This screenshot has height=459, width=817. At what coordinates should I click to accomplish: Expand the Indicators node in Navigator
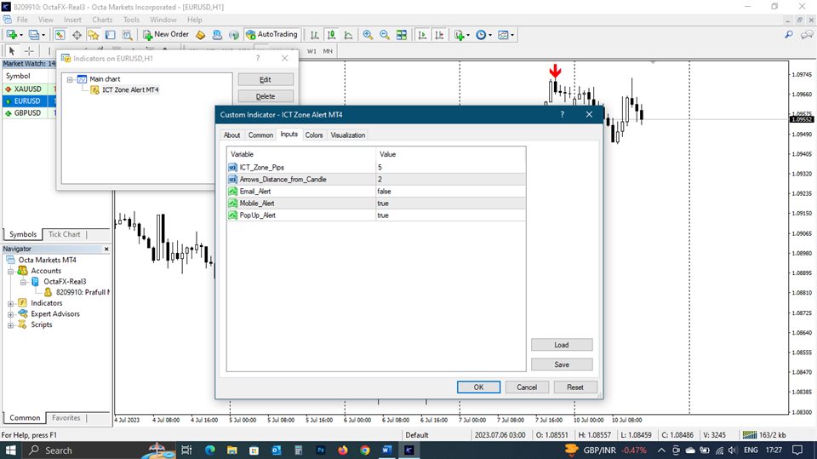point(11,303)
